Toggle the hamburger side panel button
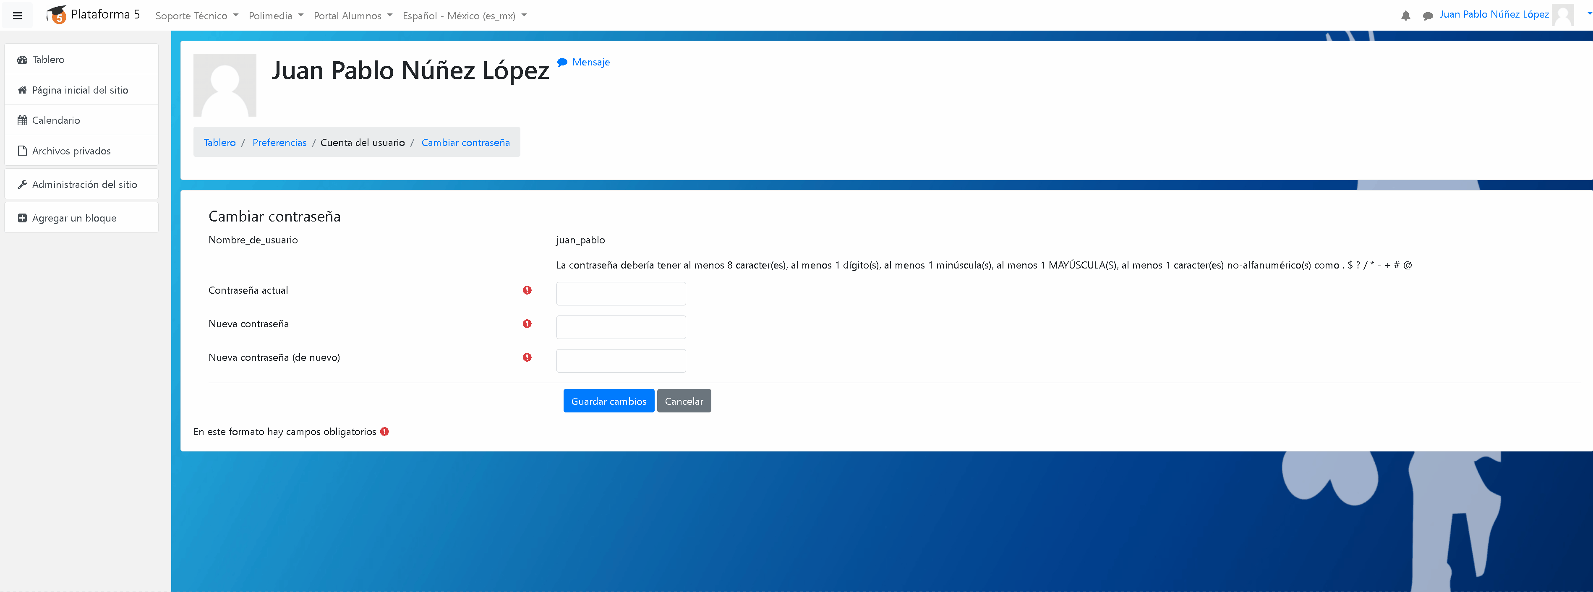 tap(17, 16)
